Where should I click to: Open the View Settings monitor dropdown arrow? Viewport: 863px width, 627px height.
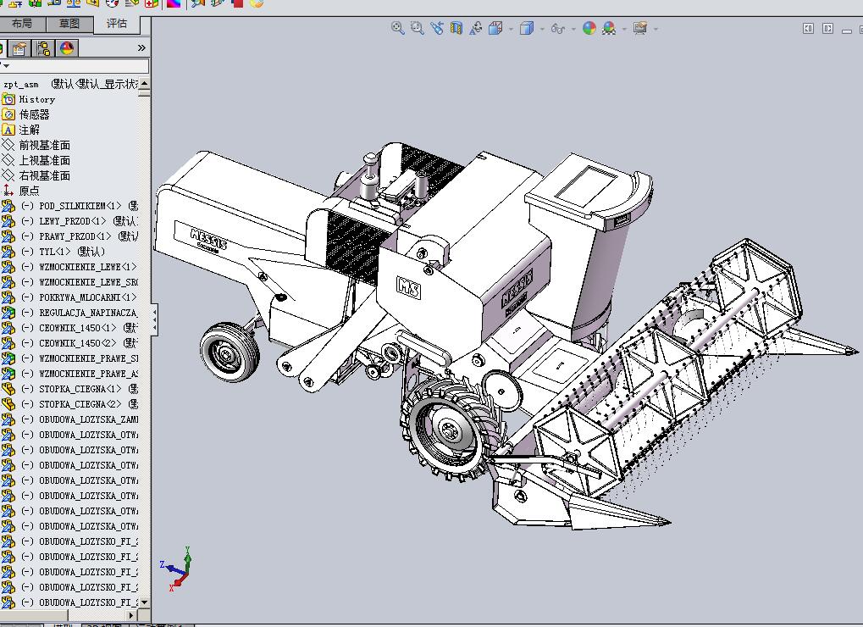[656, 29]
